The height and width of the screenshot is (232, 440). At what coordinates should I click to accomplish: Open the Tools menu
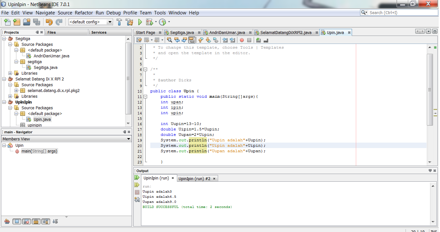pyautogui.click(x=160, y=13)
